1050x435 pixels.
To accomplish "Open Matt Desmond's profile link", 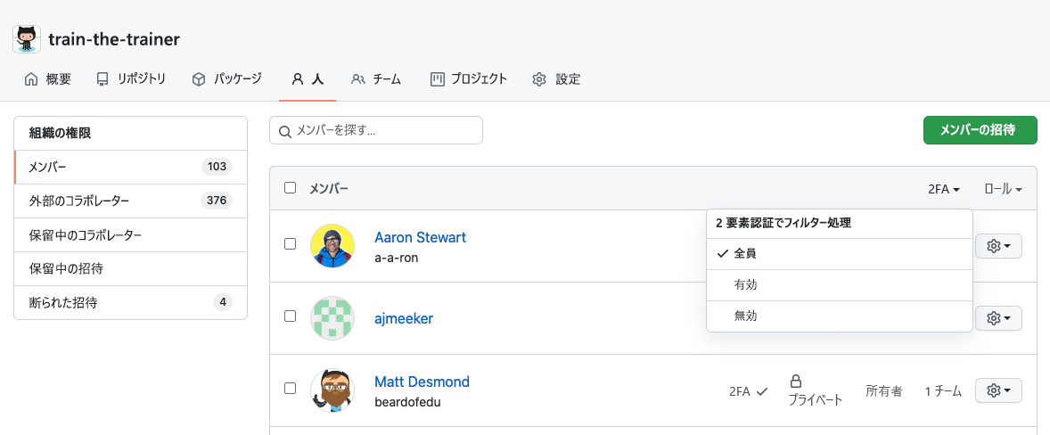I will 422,382.
